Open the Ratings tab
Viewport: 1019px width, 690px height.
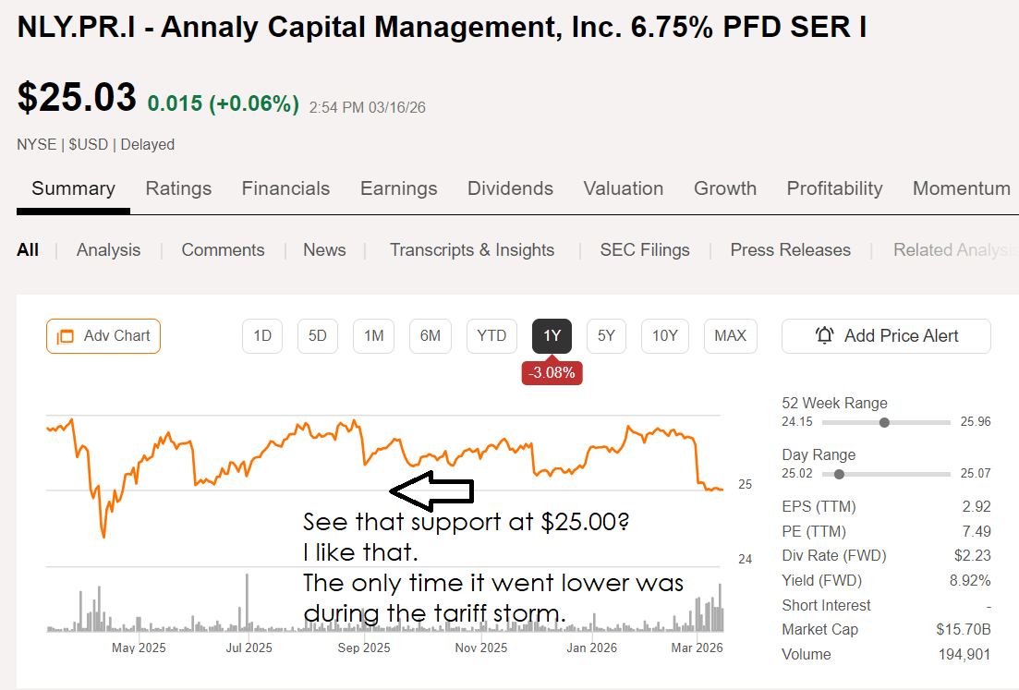click(178, 188)
